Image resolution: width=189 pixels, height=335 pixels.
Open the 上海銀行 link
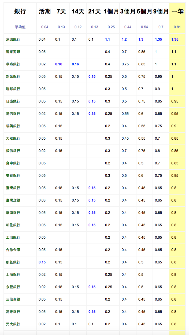13,274
